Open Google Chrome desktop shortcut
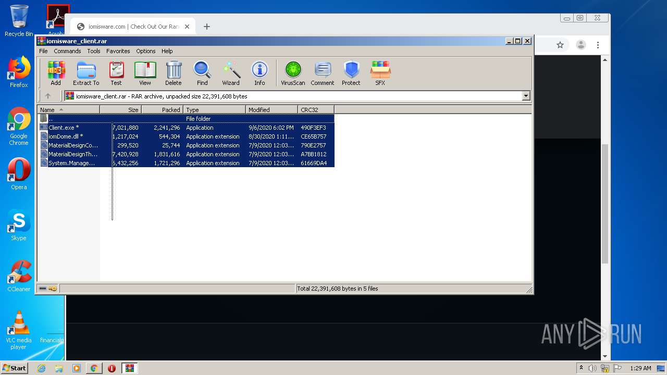Image resolution: width=667 pixels, height=375 pixels. coord(19,127)
